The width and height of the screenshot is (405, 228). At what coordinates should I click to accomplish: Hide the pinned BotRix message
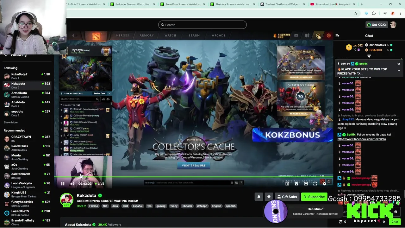pyautogui.click(x=399, y=64)
